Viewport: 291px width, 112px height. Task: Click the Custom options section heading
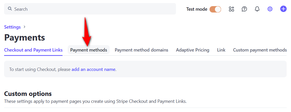[28, 94]
